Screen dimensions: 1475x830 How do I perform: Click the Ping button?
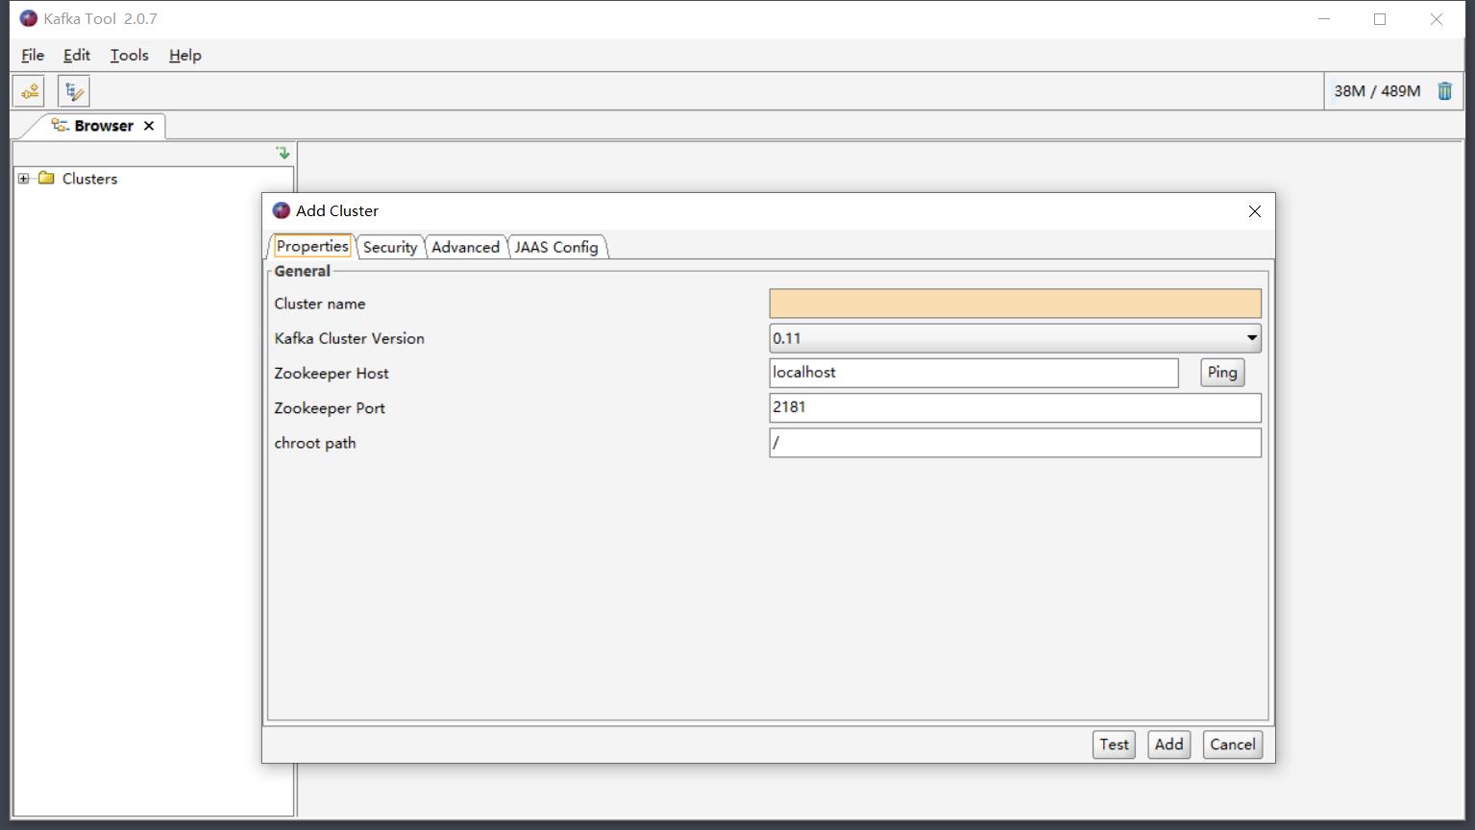pyautogui.click(x=1222, y=373)
